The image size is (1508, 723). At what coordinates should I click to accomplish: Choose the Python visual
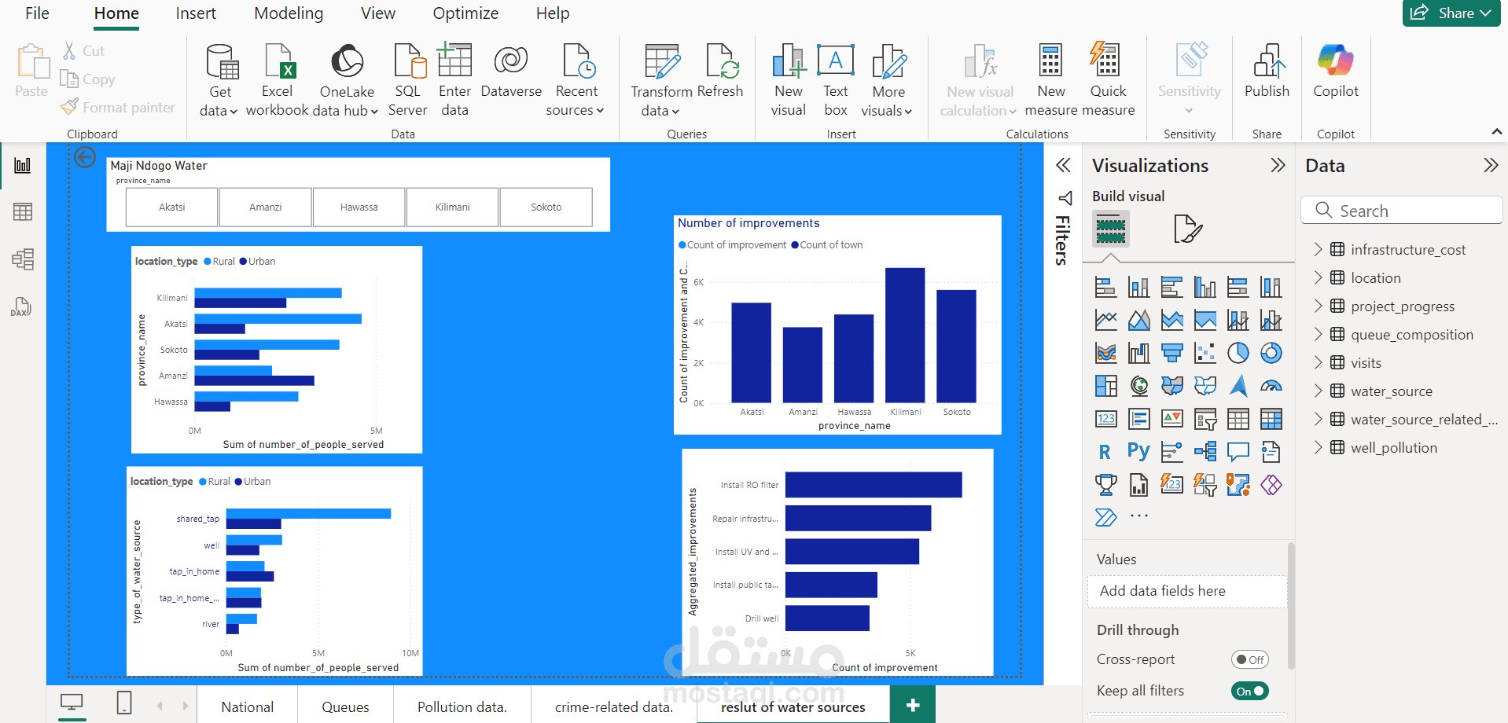tap(1138, 452)
